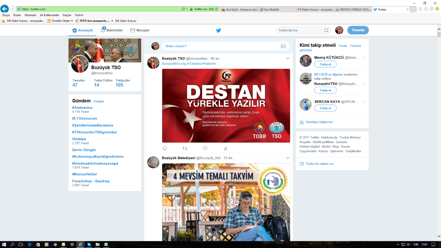Screen dimensions: 441x248
Task: Follow SERCAN KAYA with Takip et
Action: [x=325, y=108]
